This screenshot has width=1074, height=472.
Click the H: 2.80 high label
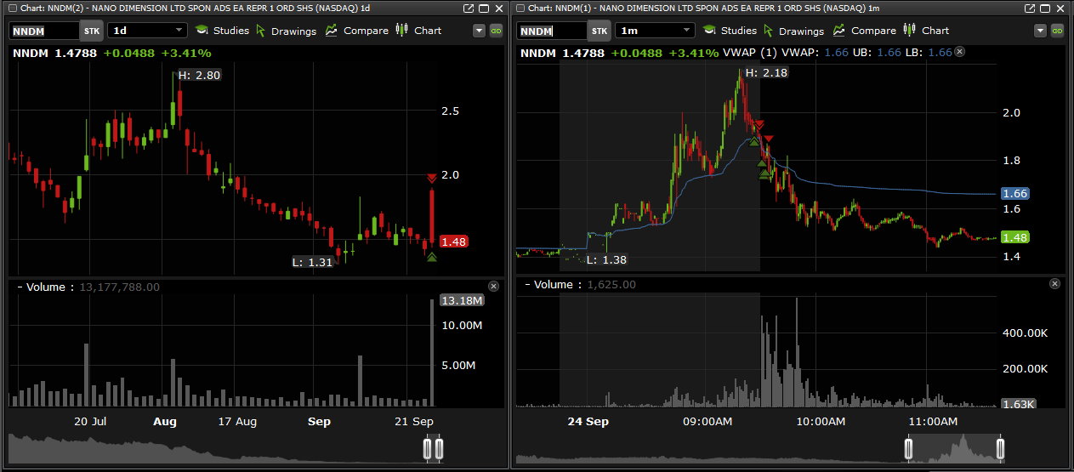[x=199, y=76]
